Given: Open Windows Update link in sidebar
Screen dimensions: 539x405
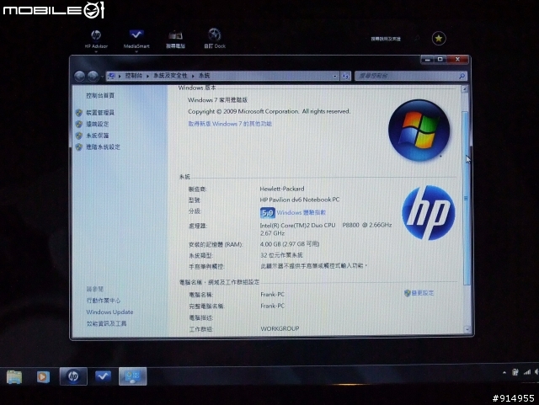Looking at the screenshot, I should (x=109, y=312).
